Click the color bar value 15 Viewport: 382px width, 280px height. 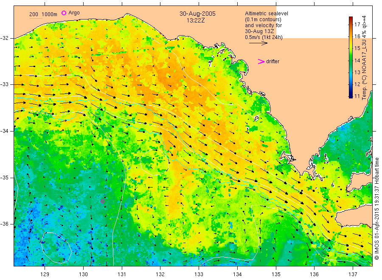coord(357,48)
